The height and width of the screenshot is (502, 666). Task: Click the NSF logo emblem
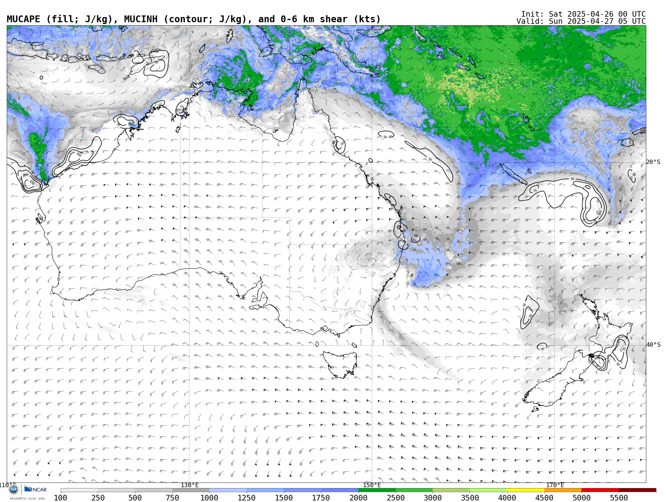(14, 489)
